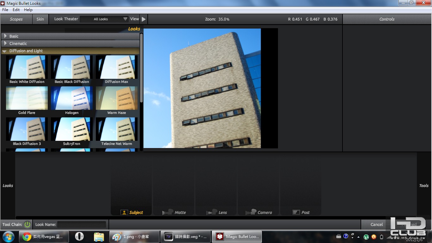Select the Post stage icon

point(296,212)
